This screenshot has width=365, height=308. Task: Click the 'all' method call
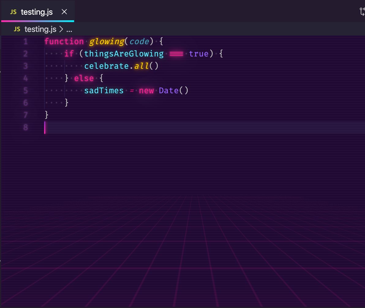tap(141, 66)
